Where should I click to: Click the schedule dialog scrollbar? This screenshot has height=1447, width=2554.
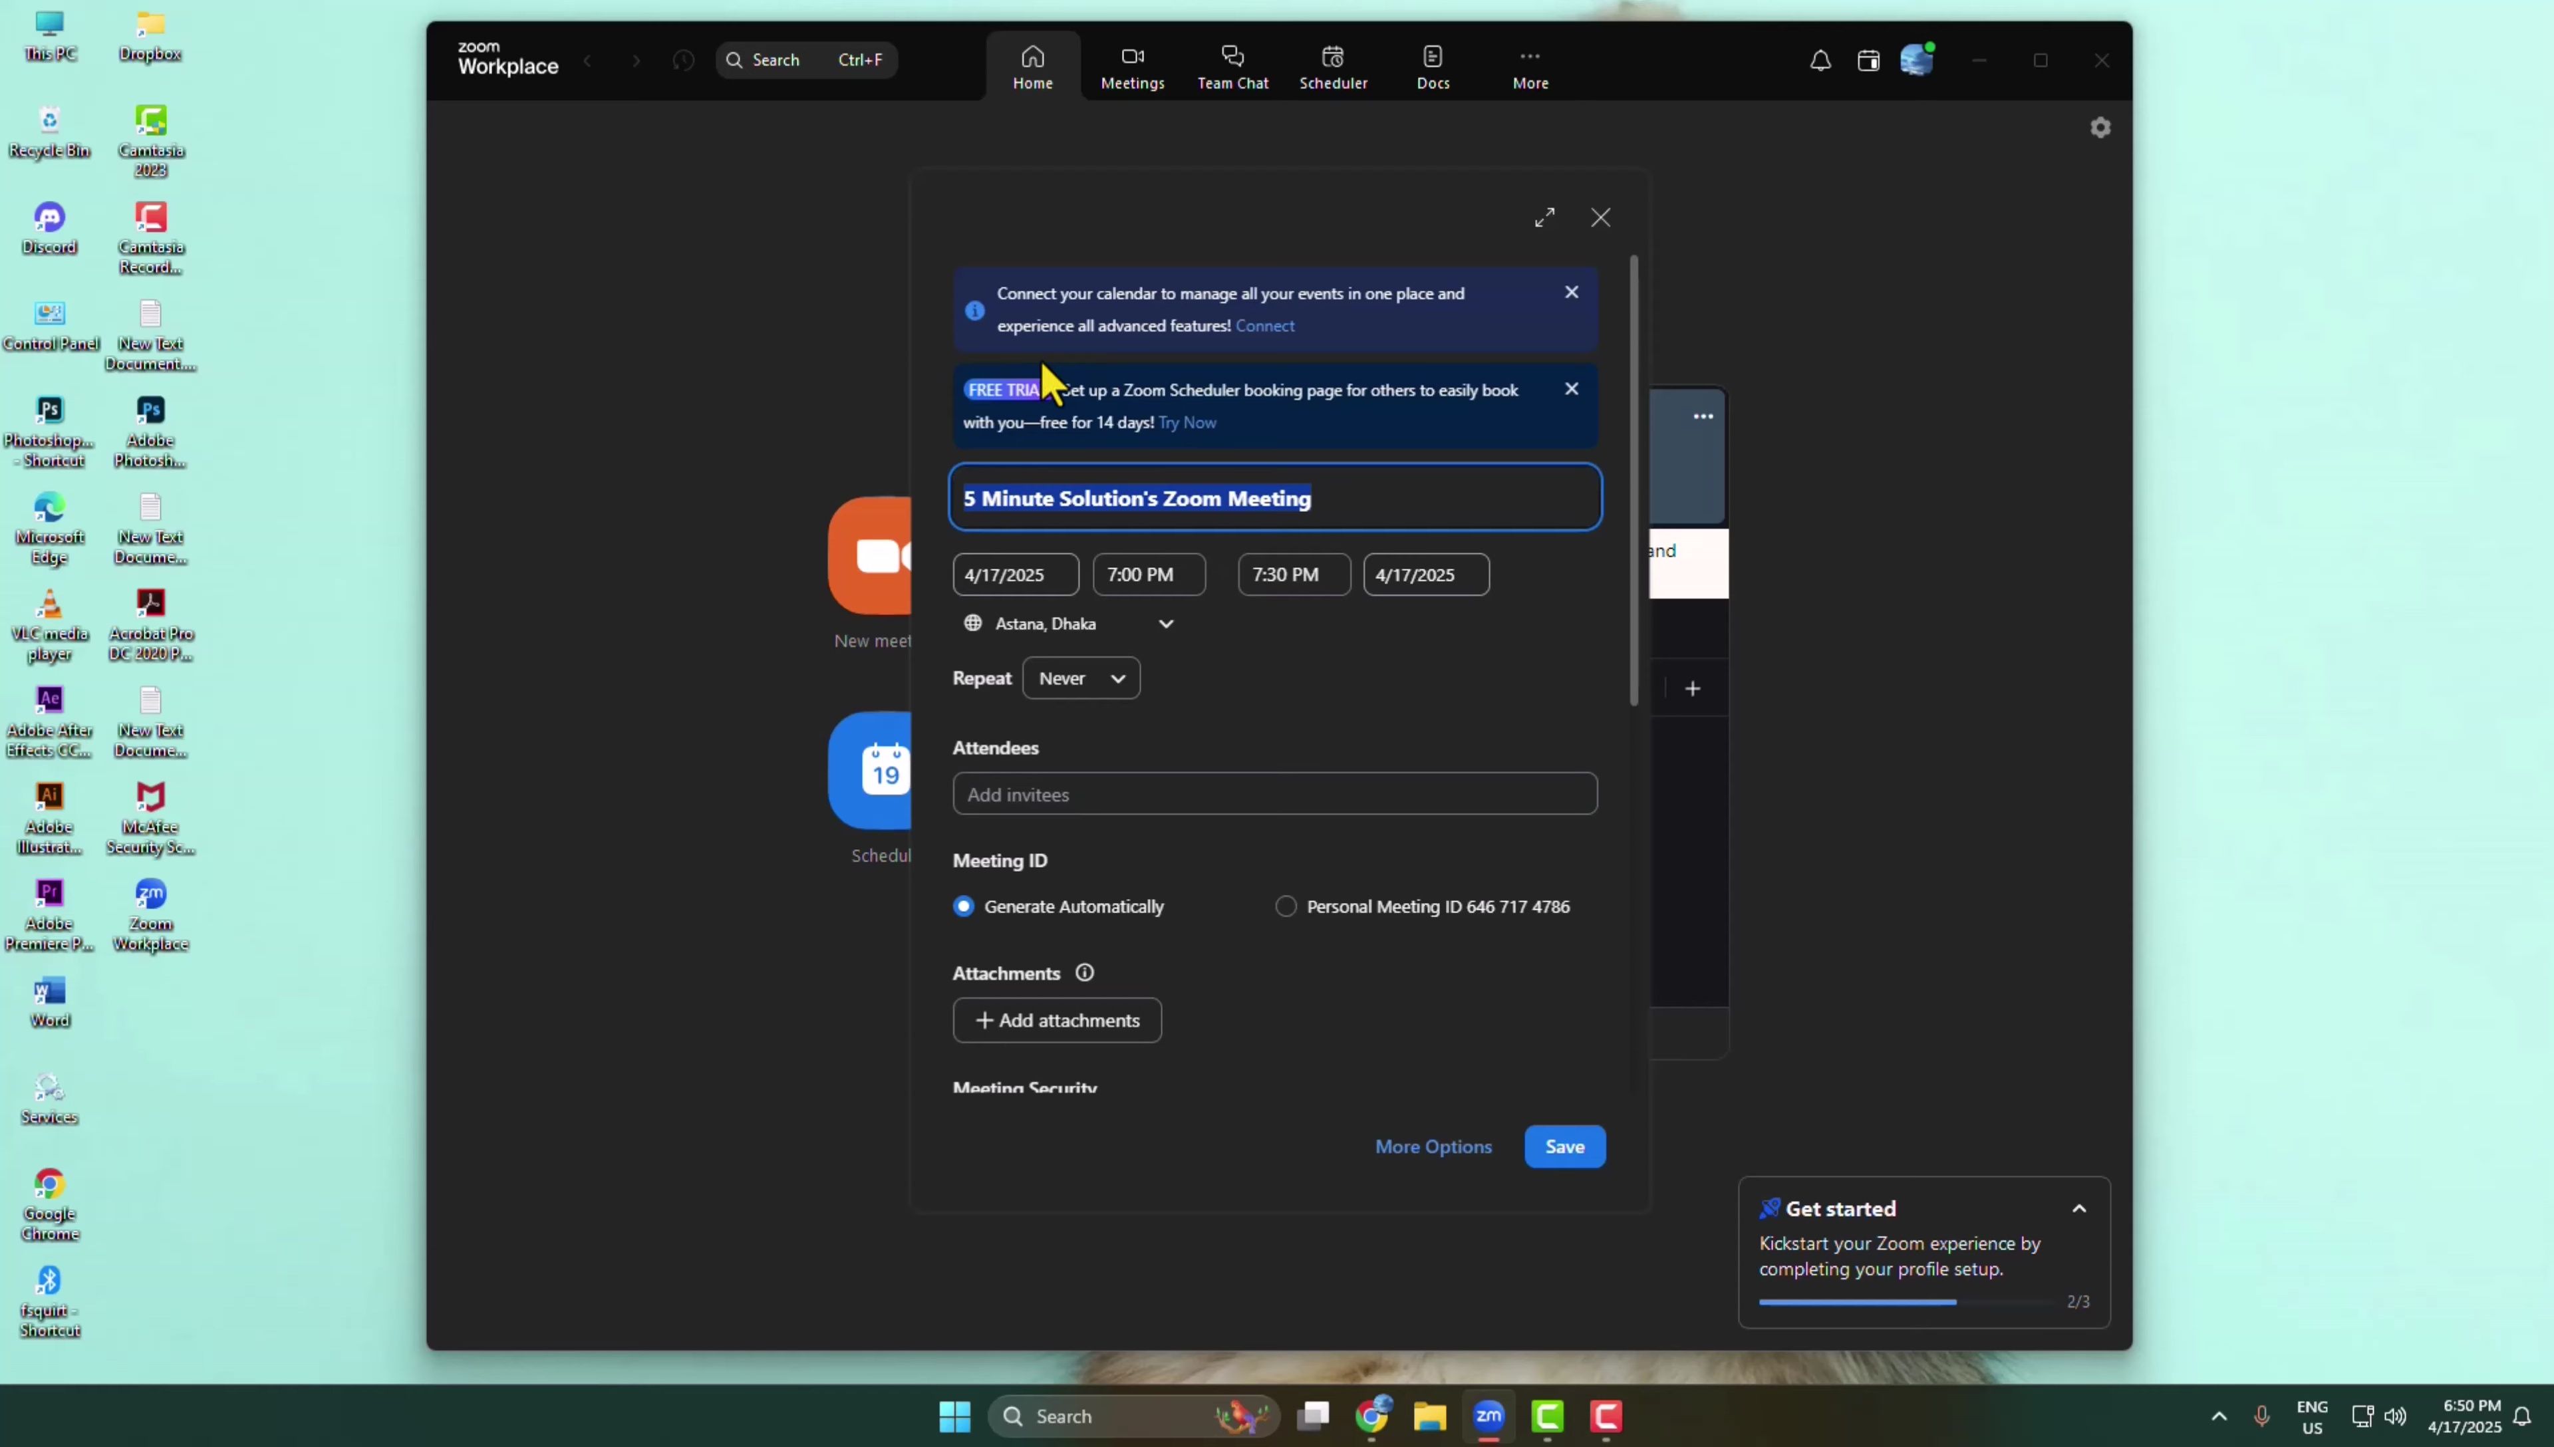1633,482
